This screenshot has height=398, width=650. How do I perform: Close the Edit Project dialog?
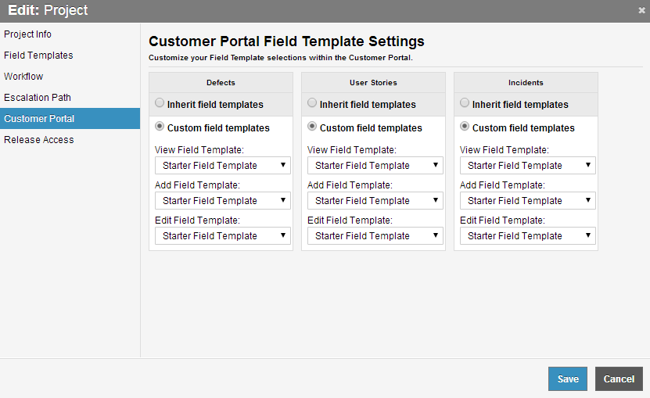tap(641, 10)
